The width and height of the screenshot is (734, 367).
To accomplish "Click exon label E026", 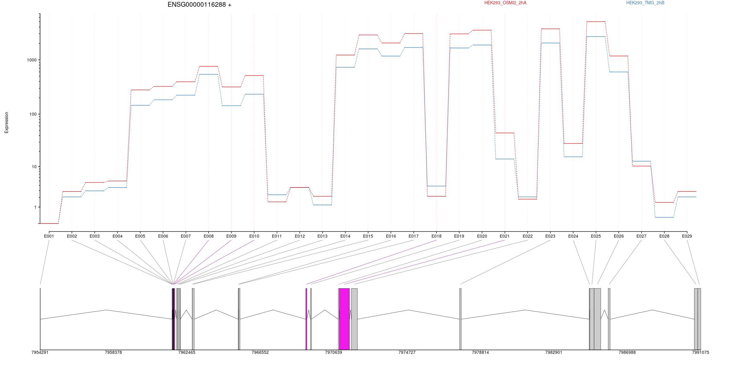I will click(619, 236).
